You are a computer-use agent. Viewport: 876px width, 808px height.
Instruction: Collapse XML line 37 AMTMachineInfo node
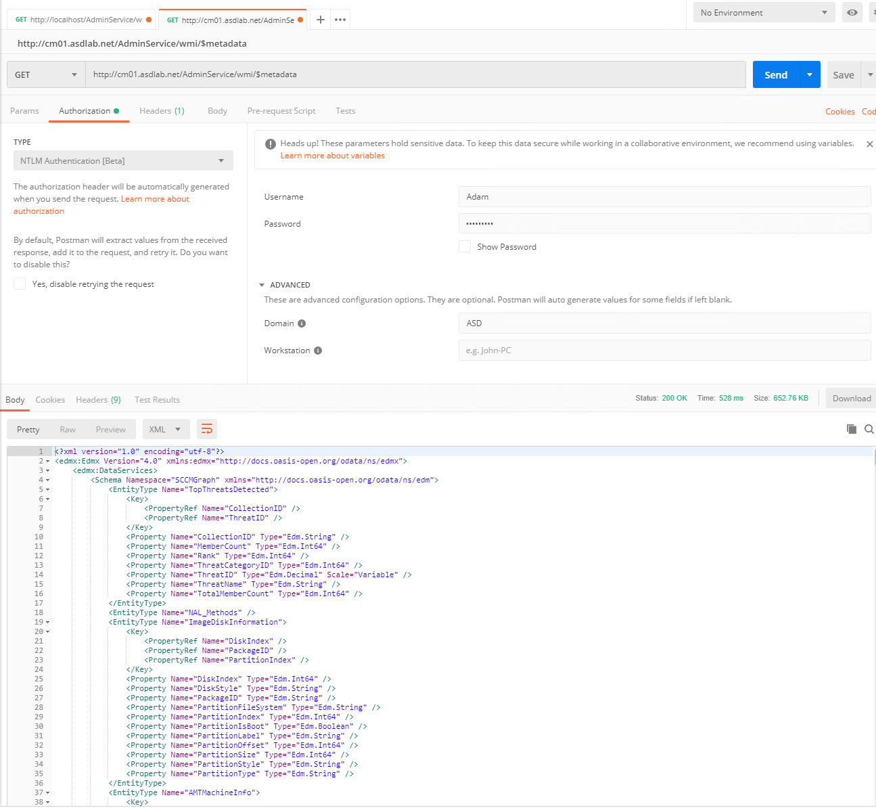(x=48, y=792)
